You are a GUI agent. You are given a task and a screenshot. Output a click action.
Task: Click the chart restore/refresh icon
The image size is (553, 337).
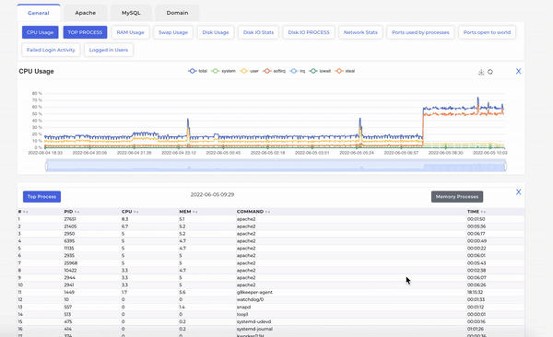(490, 72)
